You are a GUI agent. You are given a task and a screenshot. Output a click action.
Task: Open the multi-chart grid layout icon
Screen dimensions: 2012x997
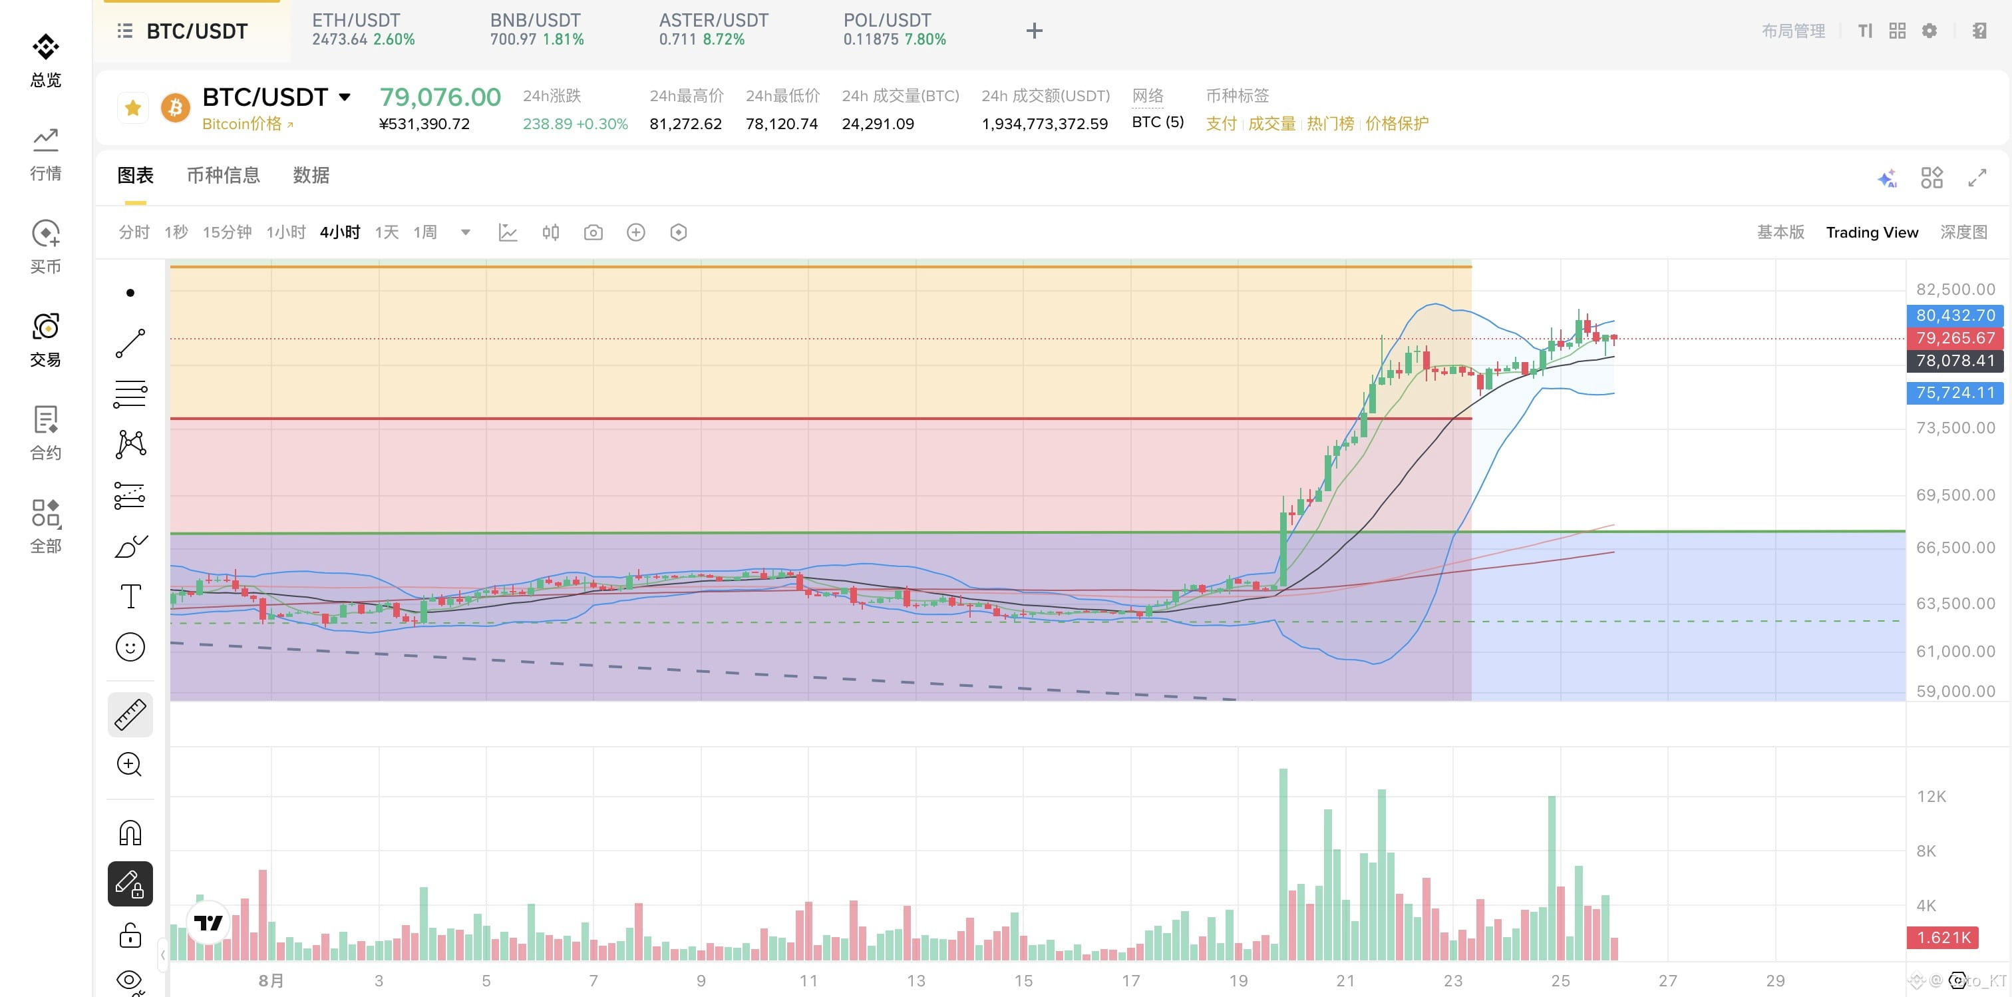click(1931, 178)
